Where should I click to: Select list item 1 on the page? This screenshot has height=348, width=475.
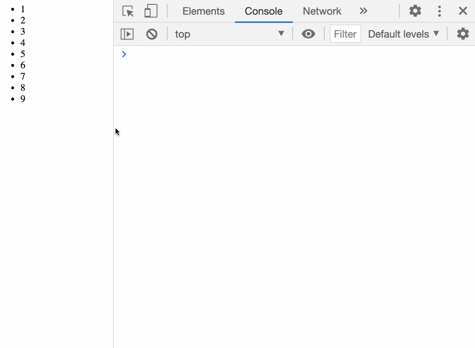(23, 9)
